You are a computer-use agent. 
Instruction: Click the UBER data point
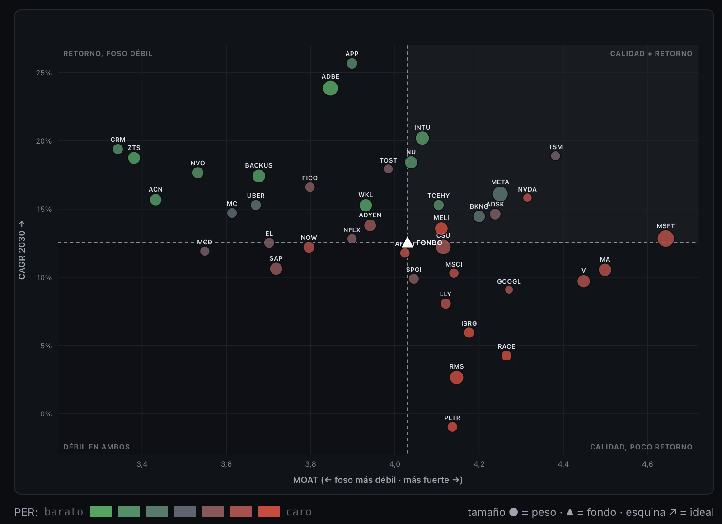click(x=256, y=205)
